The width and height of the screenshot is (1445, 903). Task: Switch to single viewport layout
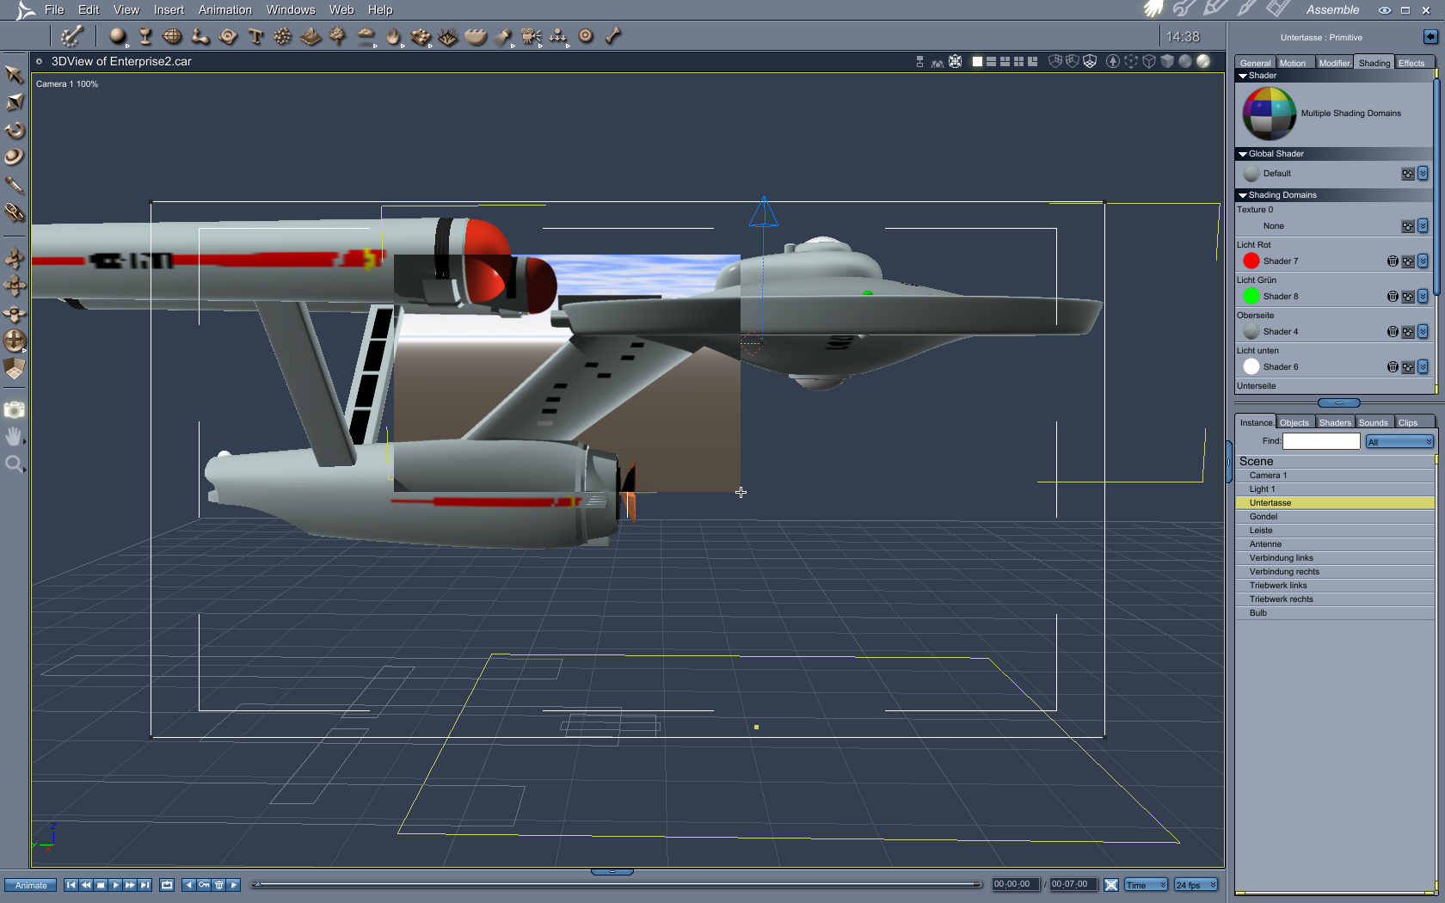(977, 62)
